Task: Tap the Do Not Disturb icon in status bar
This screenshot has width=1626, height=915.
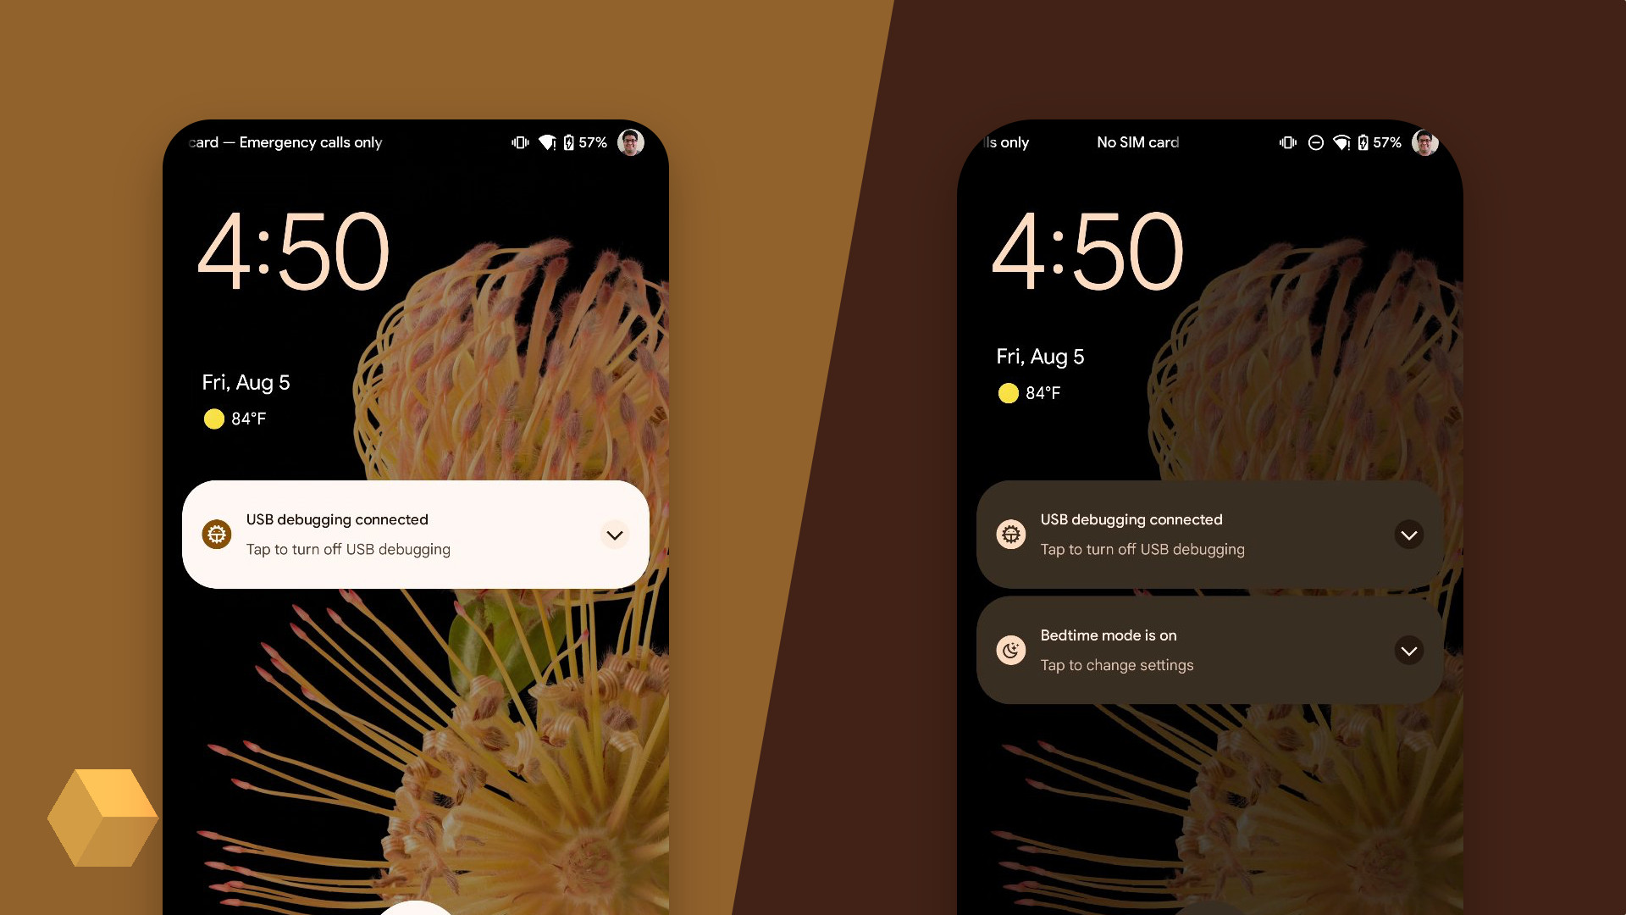Action: 1314,143
